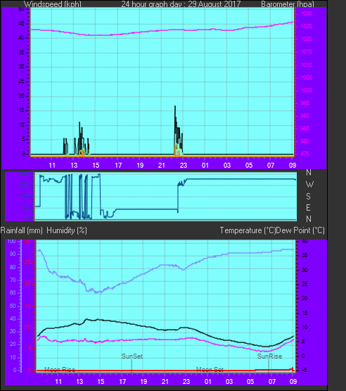The height and width of the screenshot is (391, 346).
Task: Click the E compass direction label
Action: [308, 207]
